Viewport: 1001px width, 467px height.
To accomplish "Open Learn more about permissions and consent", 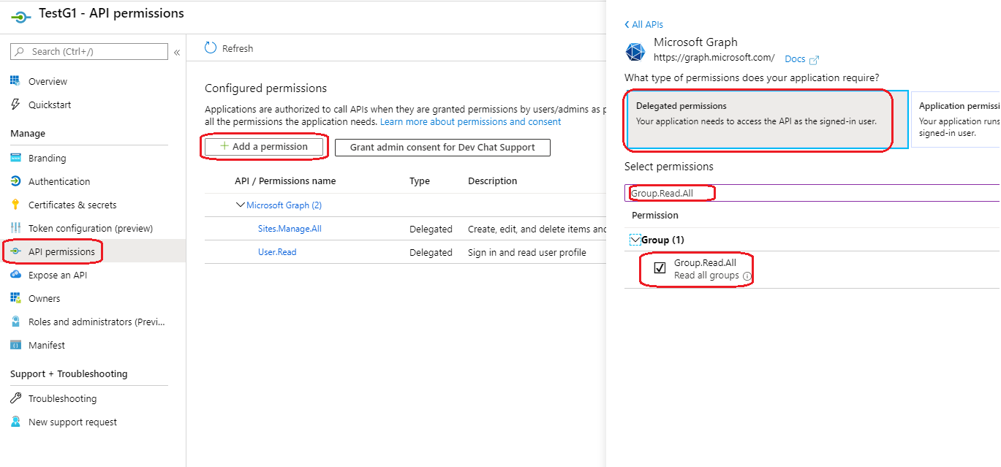I will [x=471, y=122].
